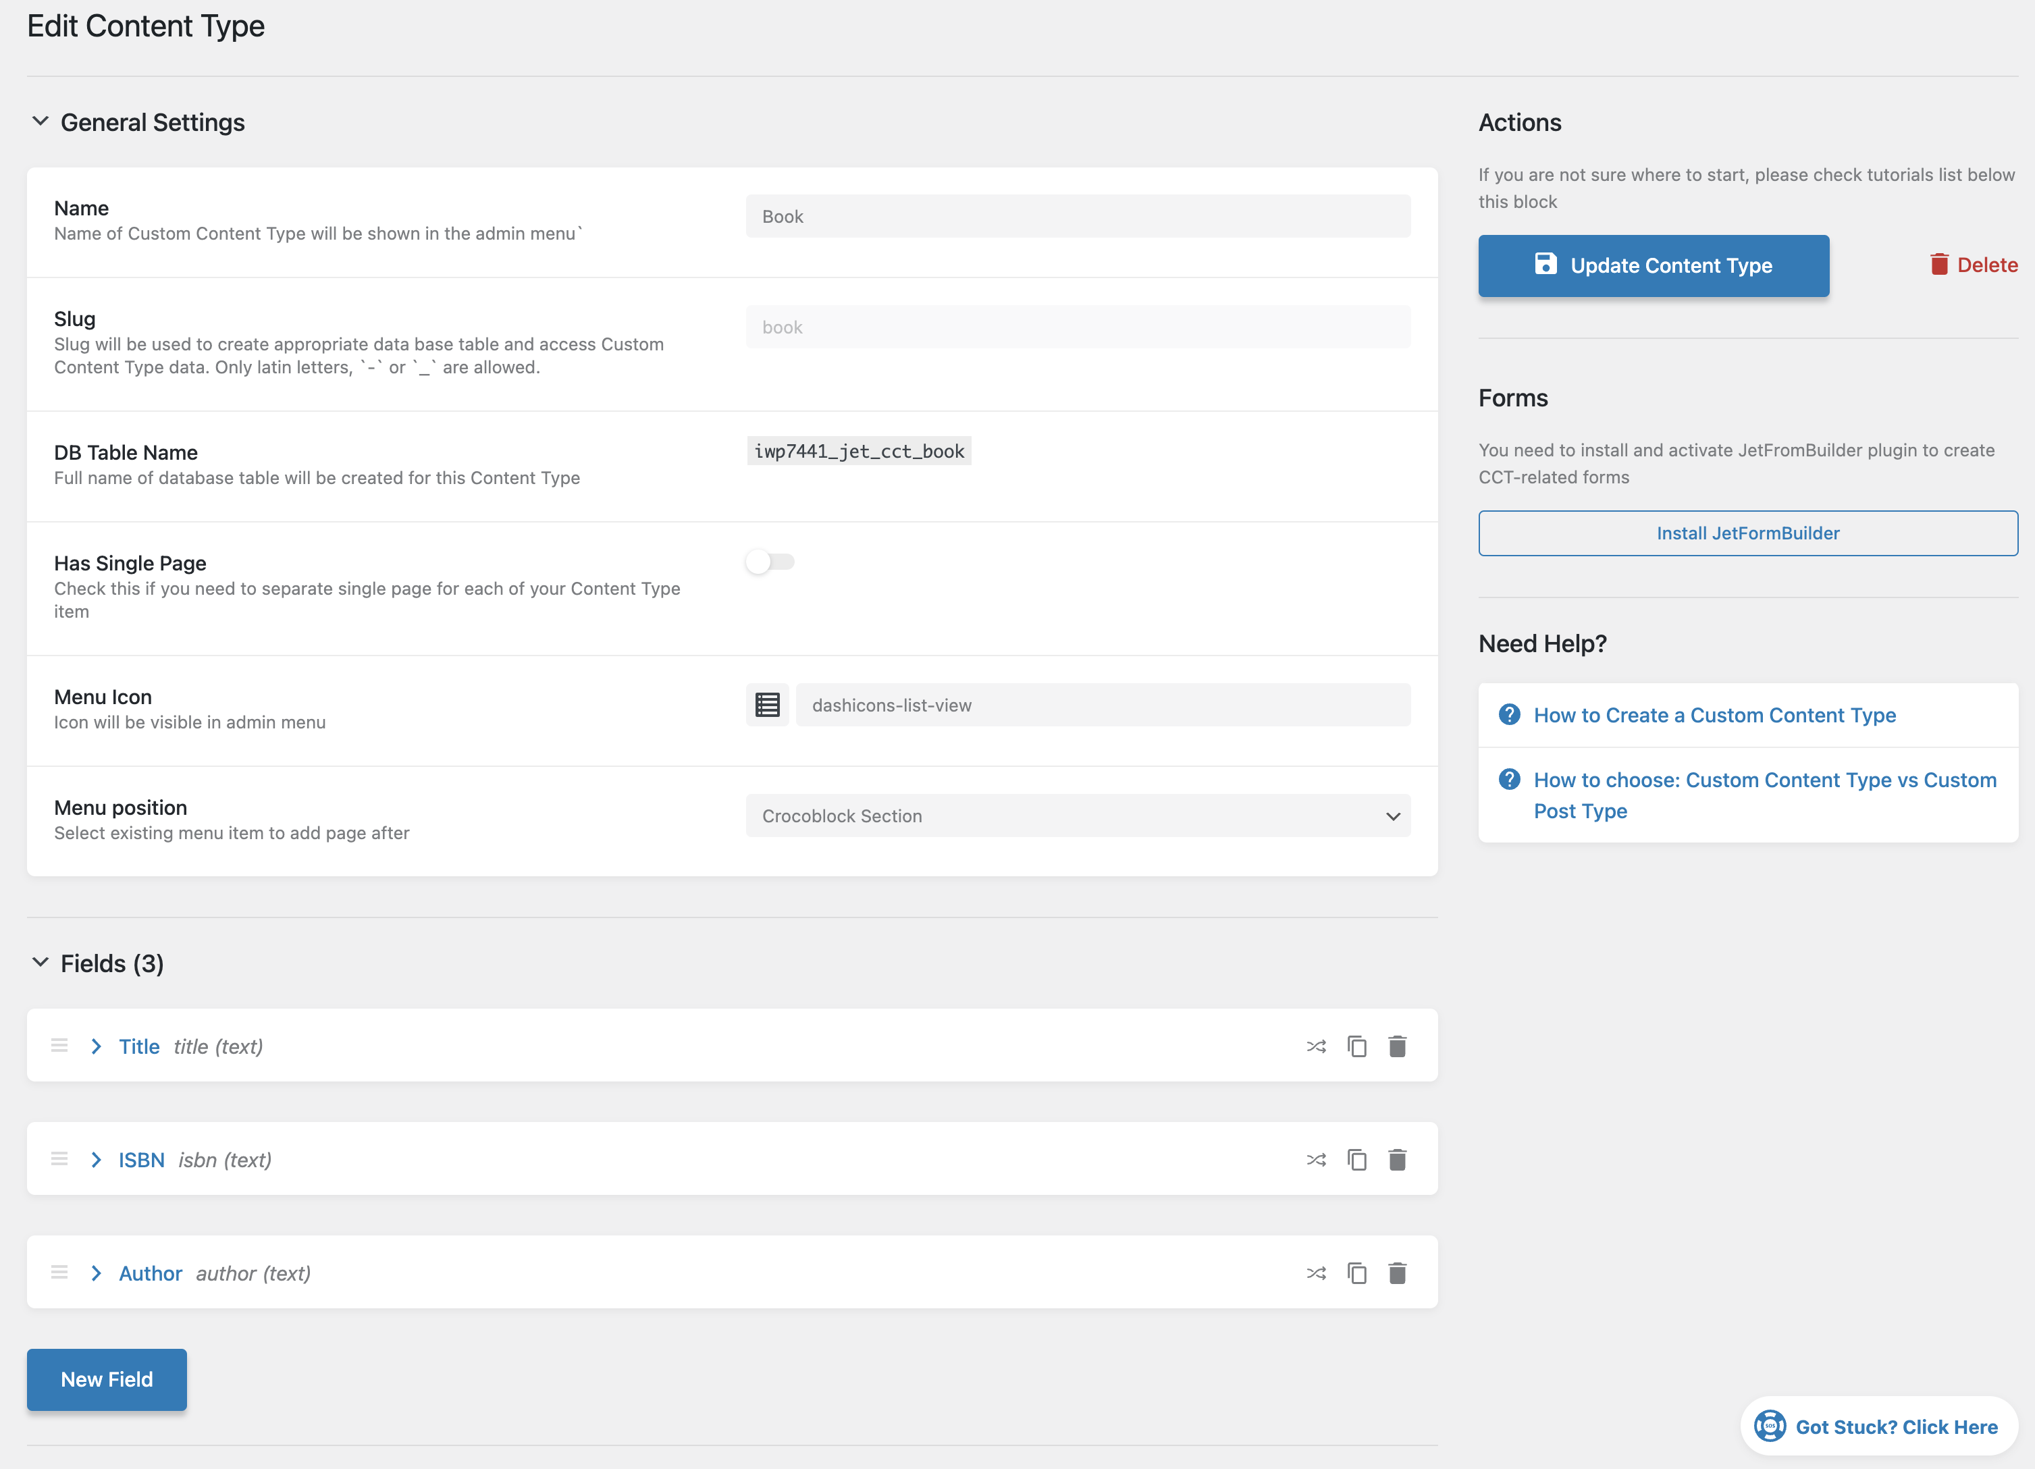The width and height of the screenshot is (2035, 1469).
Task: Collapse the Fields (3) section
Action: (x=41, y=963)
